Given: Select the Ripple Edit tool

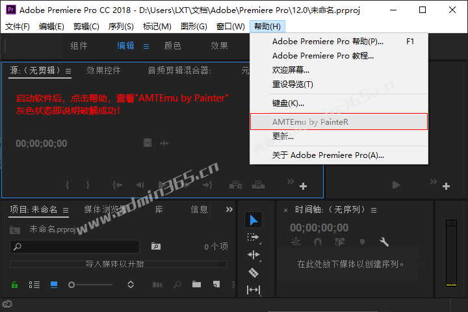Looking at the screenshot, I should (x=253, y=255).
